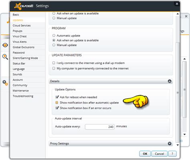The height and width of the screenshot is (160, 190).
Task: Click the background window scrollbar down arrow
Action: click(x=184, y=134)
